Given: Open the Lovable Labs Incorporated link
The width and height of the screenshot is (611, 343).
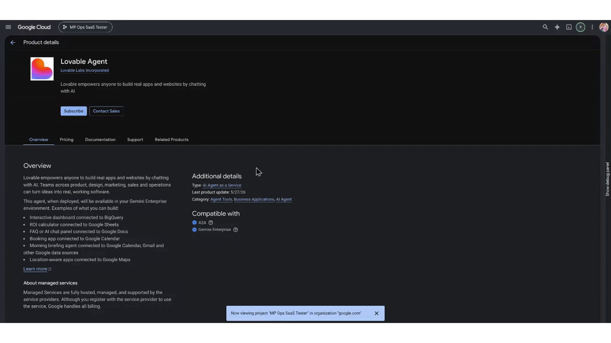Looking at the screenshot, I should pyautogui.click(x=85, y=71).
